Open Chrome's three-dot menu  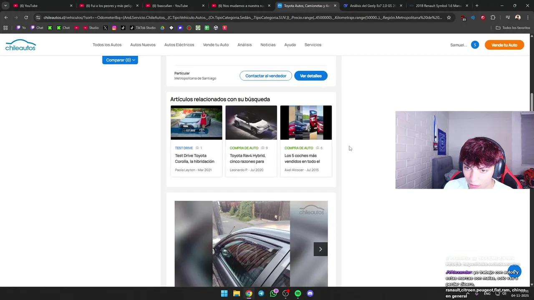point(527,17)
